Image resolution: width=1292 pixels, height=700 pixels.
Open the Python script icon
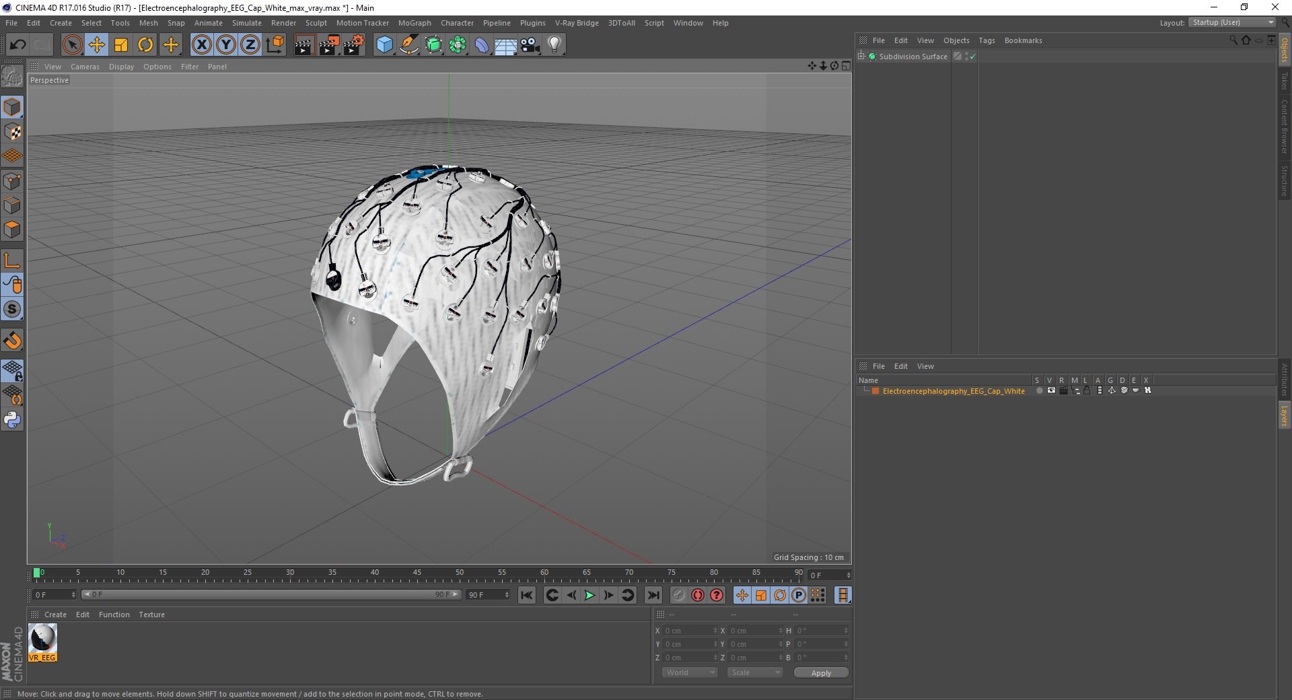pyautogui.click(x=12, y=420)
